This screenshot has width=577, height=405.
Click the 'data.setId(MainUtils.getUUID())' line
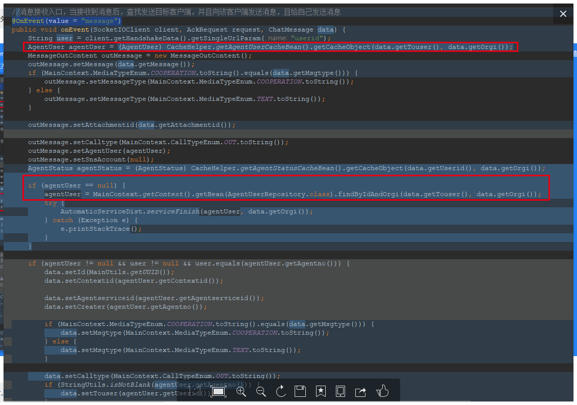pos(109,272)
